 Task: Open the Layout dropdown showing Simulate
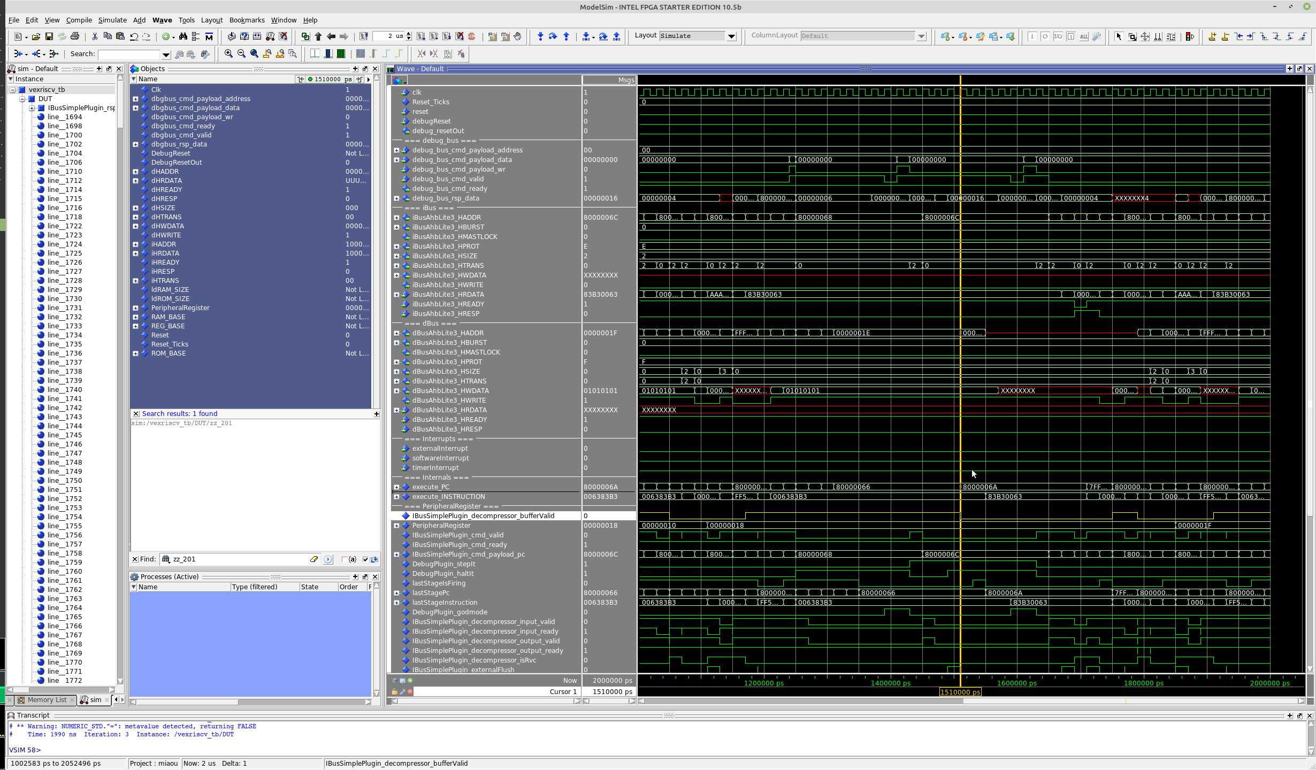(x=731, y=36)
